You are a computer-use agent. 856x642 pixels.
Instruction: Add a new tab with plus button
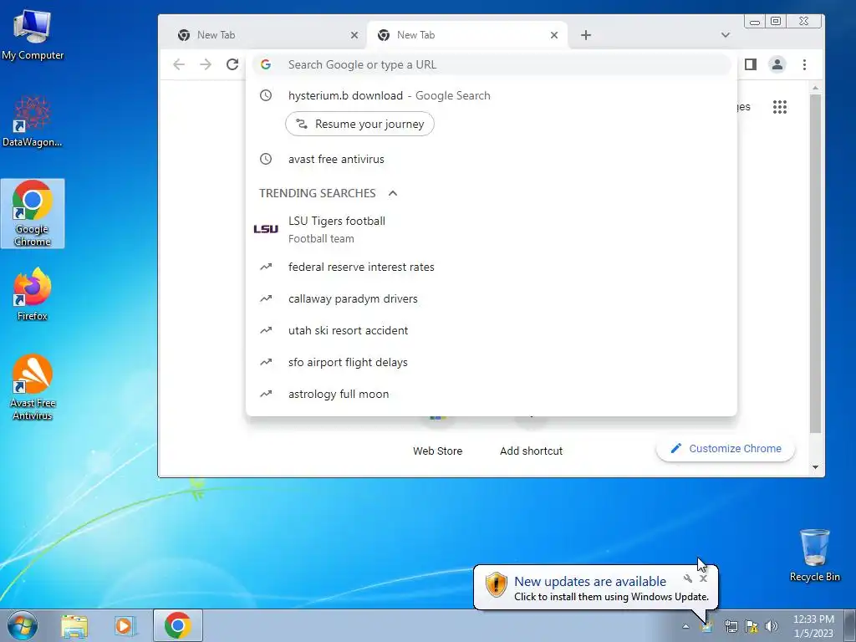coord(586,35)
